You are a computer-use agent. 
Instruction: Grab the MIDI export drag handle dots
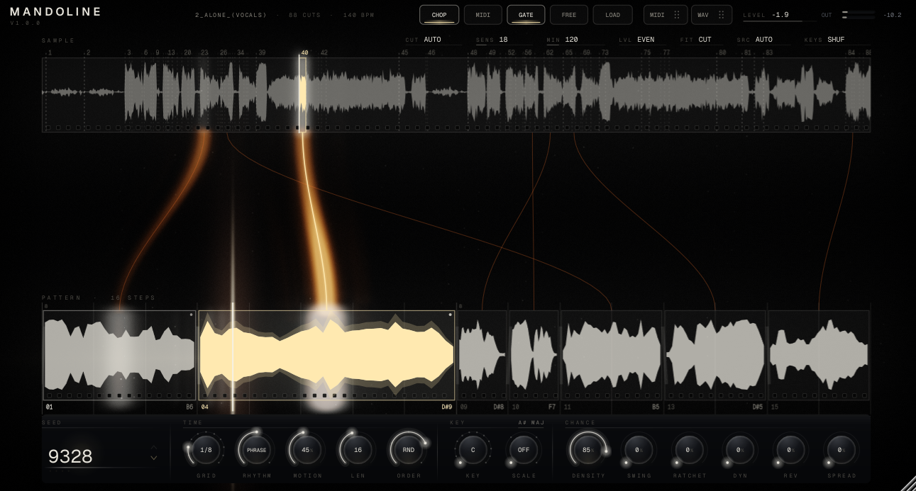pyautogui.click(x=677, y=15)
